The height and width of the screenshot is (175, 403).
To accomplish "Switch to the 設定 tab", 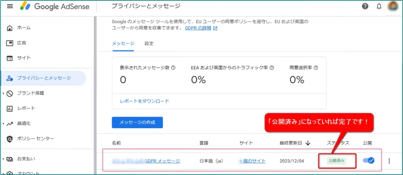I will pyautogui.click(x=149, y=44).
